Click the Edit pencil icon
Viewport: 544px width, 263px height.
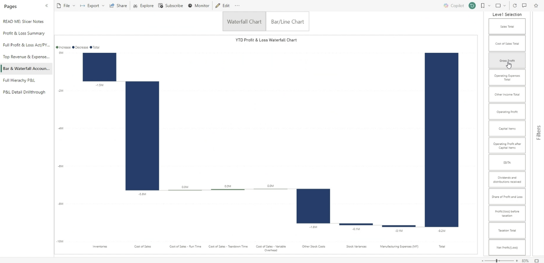[218, 6]
